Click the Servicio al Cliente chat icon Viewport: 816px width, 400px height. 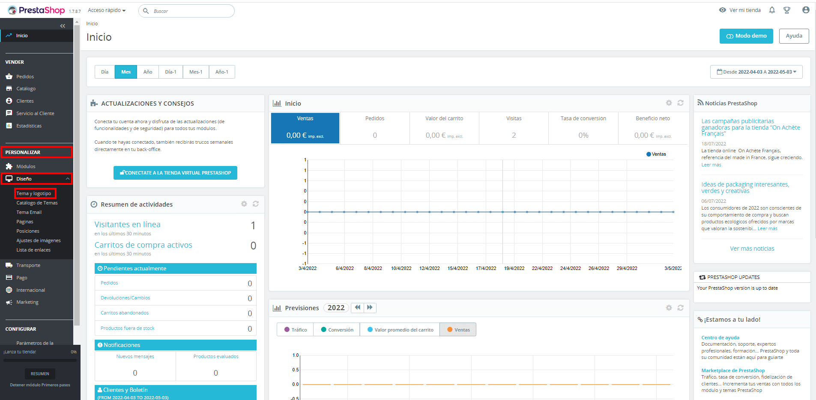9,113
